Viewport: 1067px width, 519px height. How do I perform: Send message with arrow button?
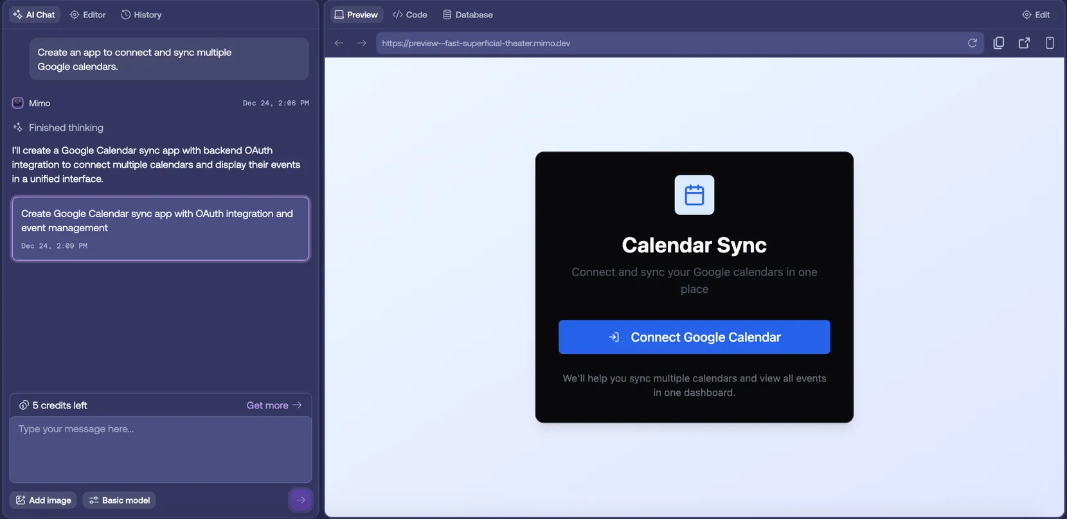coord(300,500)
